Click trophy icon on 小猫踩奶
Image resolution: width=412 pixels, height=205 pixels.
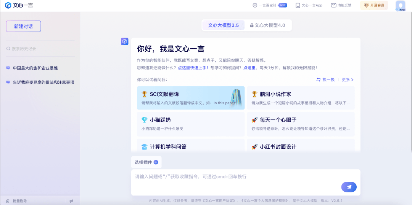coord(145,120)
